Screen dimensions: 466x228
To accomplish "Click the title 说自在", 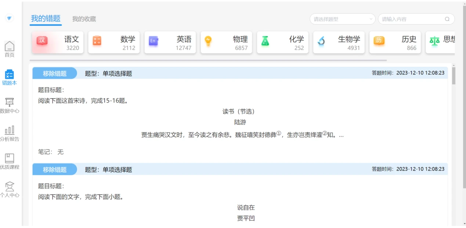I will pos(246,207).
